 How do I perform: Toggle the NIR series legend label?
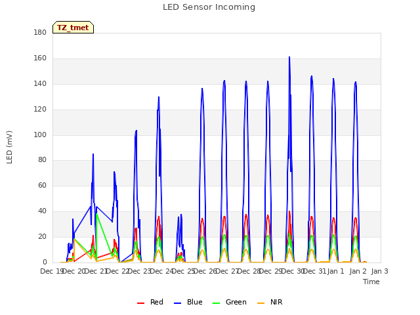(x=276, y=302)
